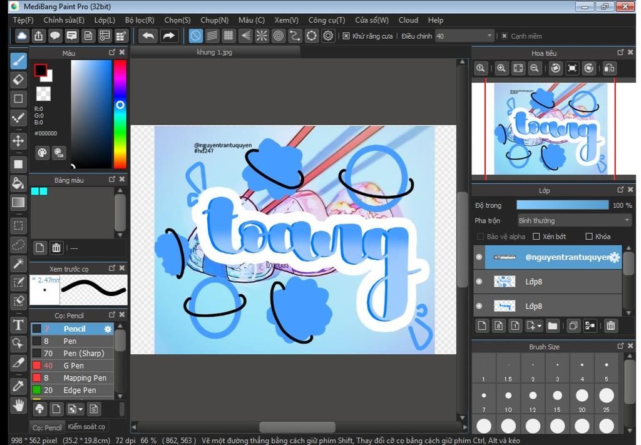Toggle Cạnh mềm checkbox
The width and height of the screenshot is (641, 445).
505,36
